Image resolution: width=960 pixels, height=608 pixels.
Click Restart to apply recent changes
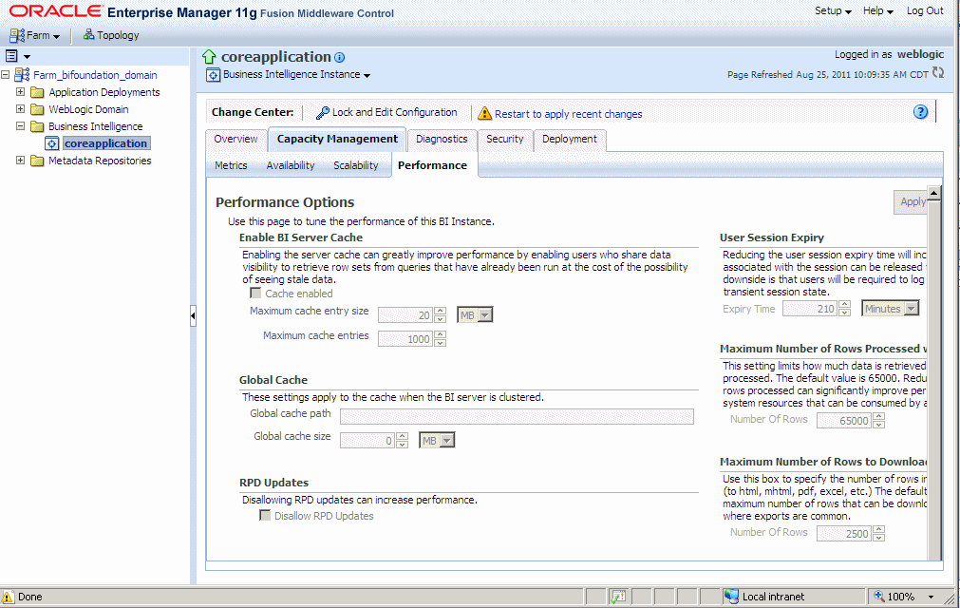click(x=560, y=114)
